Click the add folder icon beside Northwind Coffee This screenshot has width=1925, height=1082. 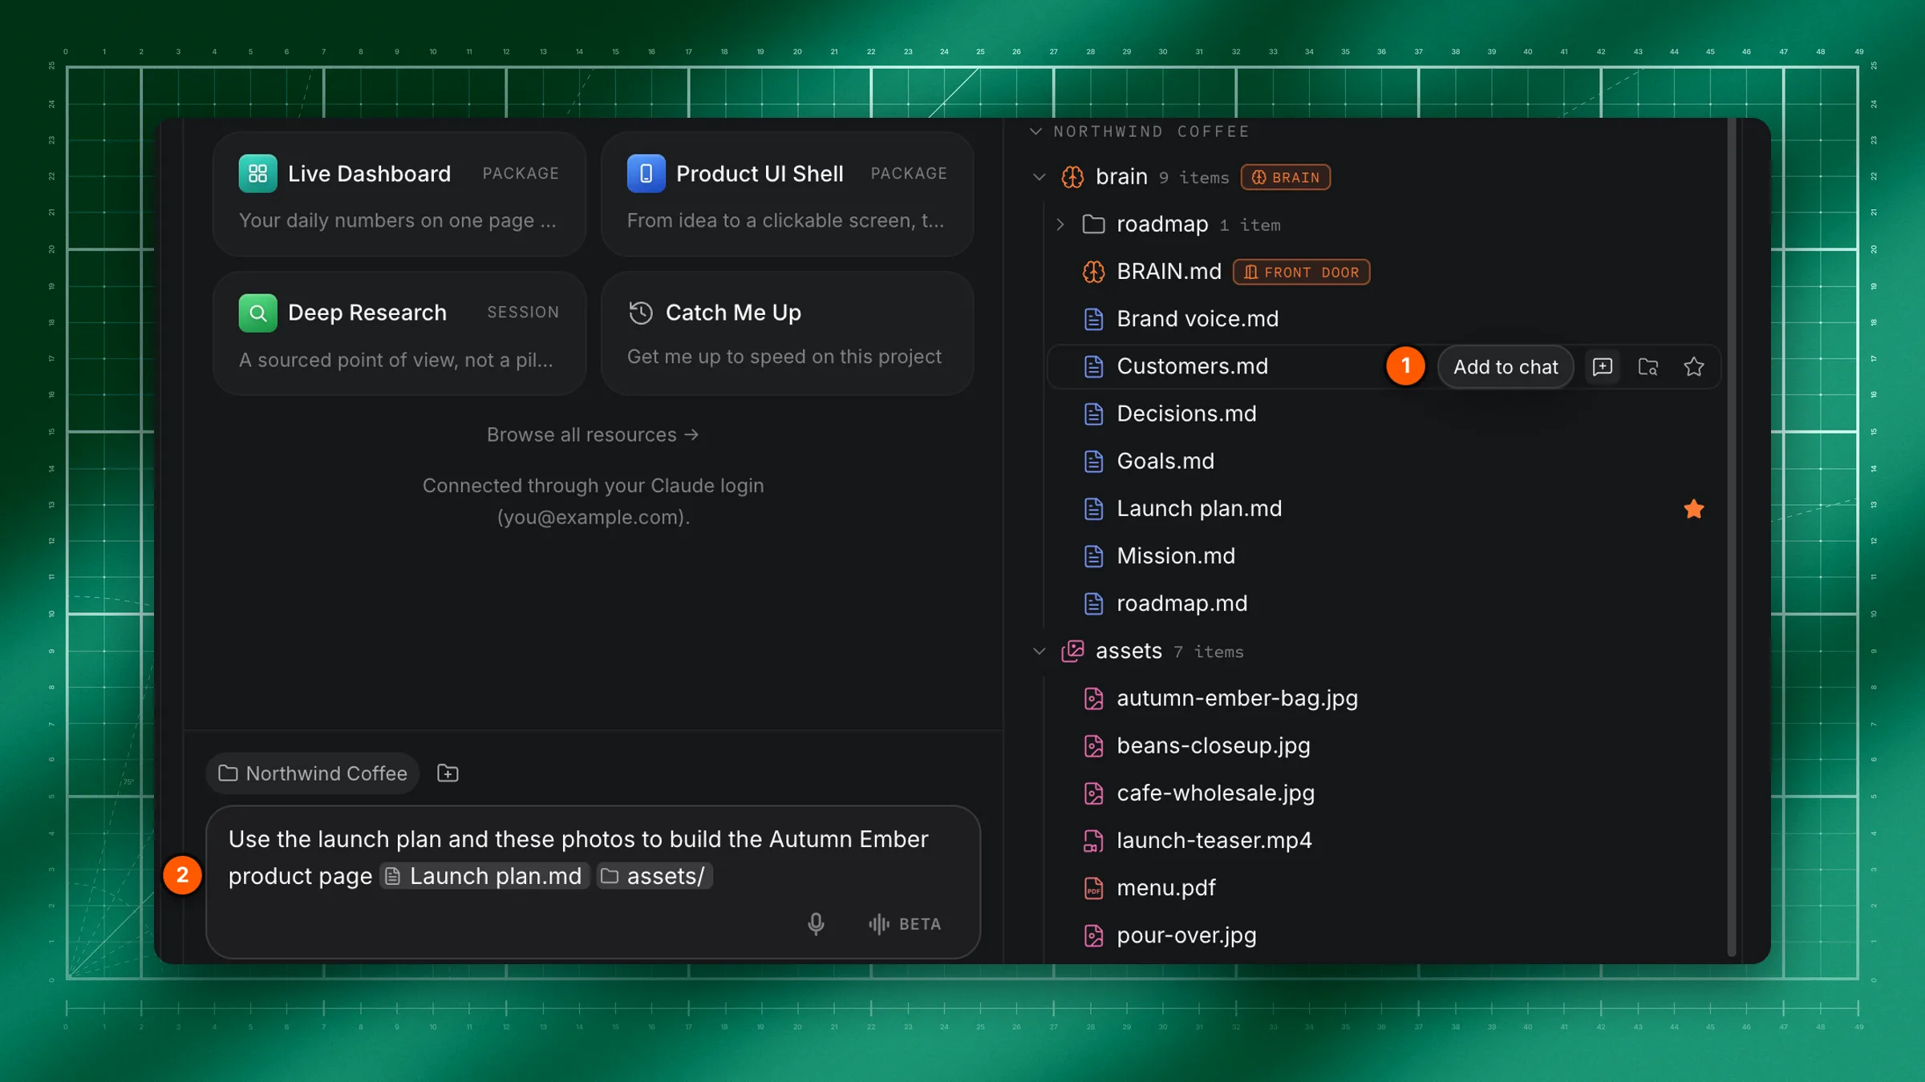pos(448,773)
